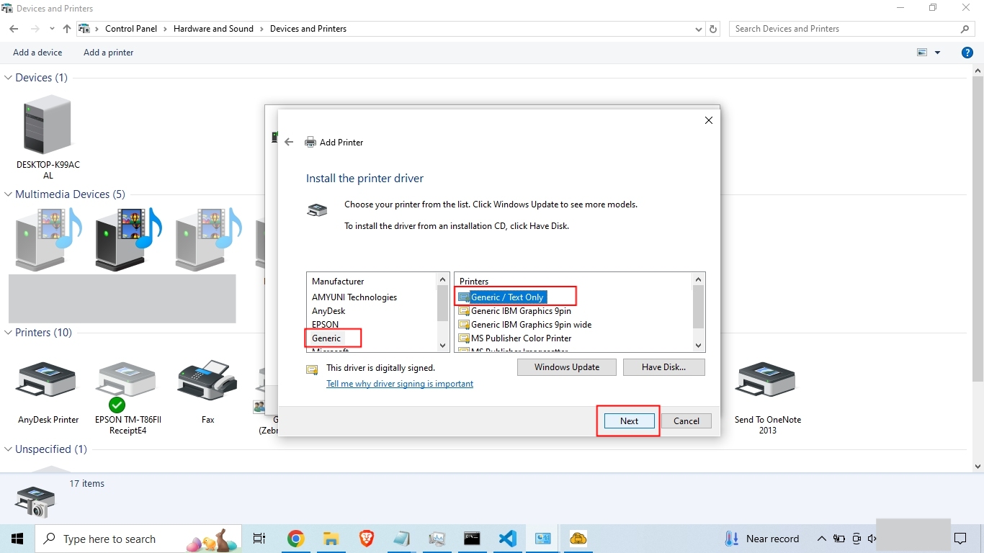Viewport: 984px width, 553px height.
Task: Open File Explorer from the taskbar
Action: click(x=331, y=539)
